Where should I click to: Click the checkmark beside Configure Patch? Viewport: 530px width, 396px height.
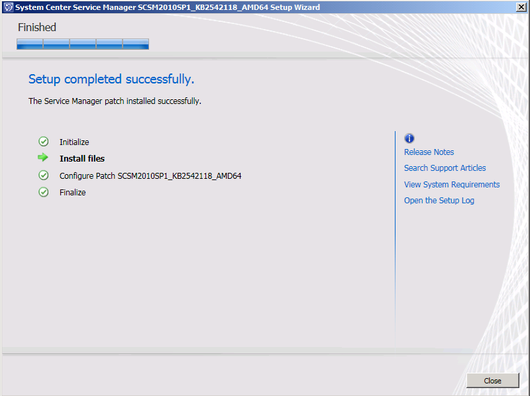tap(44, 175)
